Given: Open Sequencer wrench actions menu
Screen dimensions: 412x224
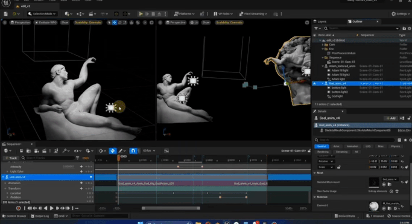Looking at the screenshot, I should coord(66,151).
